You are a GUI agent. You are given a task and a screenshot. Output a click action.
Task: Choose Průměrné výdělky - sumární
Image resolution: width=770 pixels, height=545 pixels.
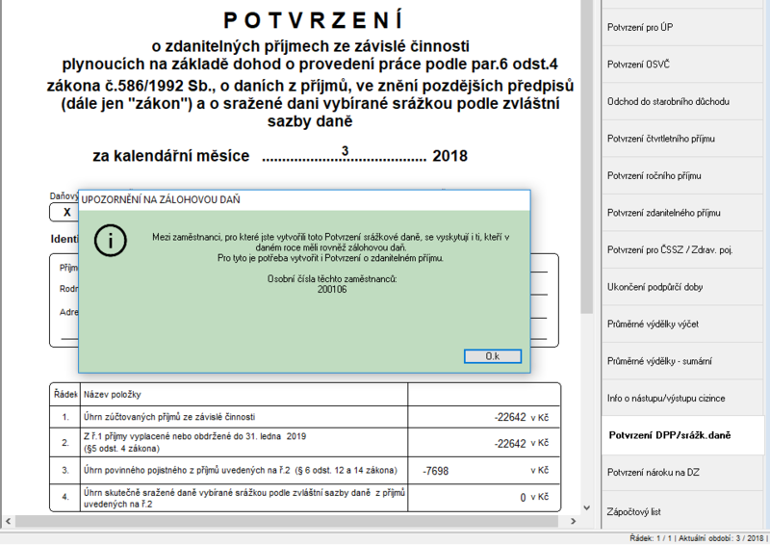pos(682,361)
